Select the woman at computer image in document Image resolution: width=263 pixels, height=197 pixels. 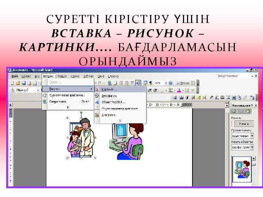pyautogui.click(x=126, y=141)
